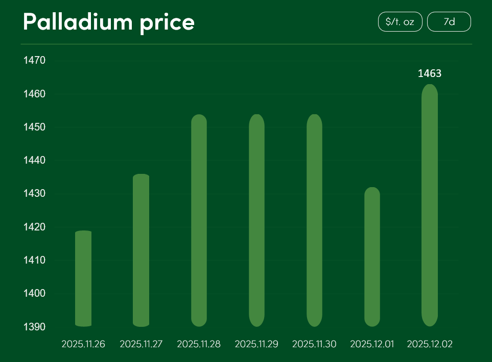Click the 1470 y-axis label
492x362 pixels.
tap(35, 61)
